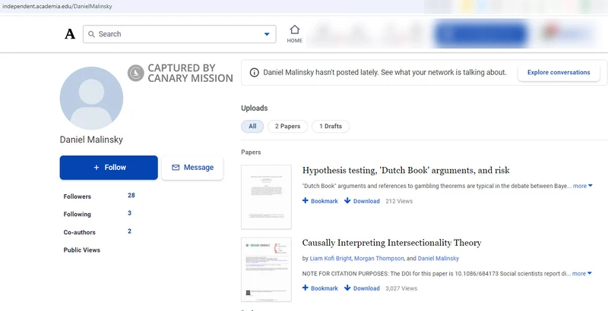Bookmark the Hypothesis testing paper
The width and height of the screenshot is (608, 311).
click(319, 201)
